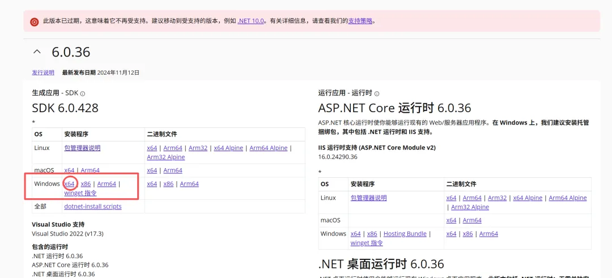Download SDK macOS x64 binary
612x278 pixels.
click(152, 170)
